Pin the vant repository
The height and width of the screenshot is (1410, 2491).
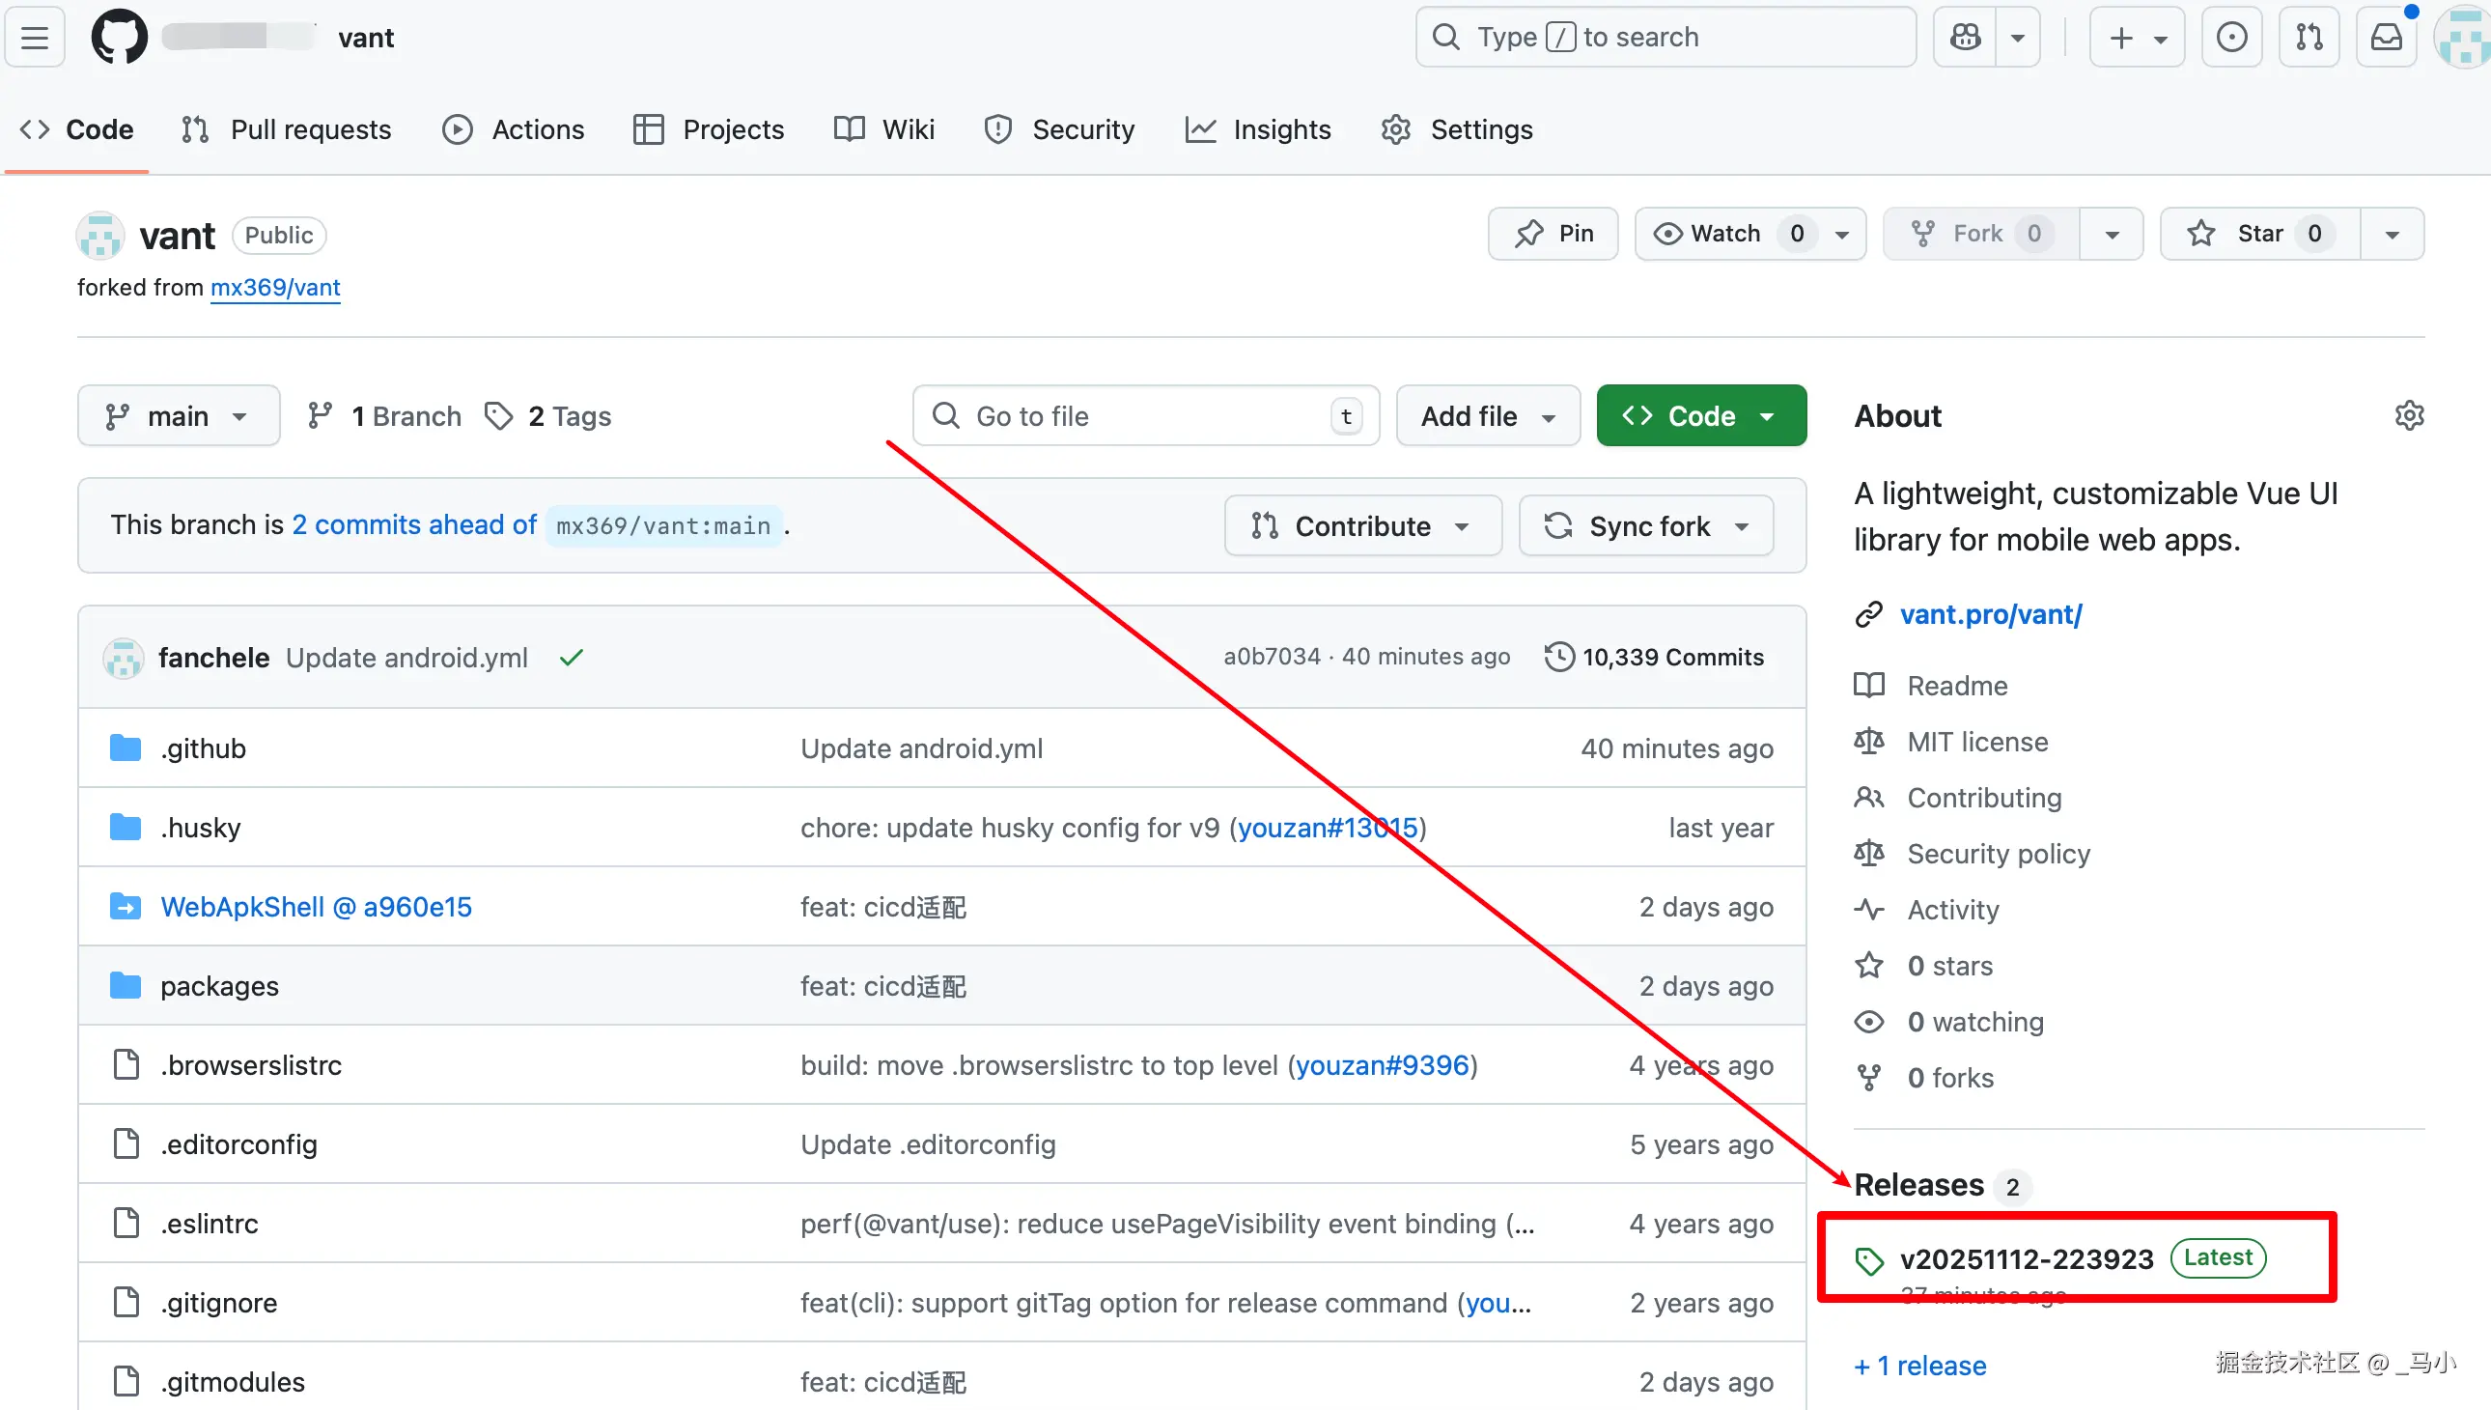[x=1553, y=234]
